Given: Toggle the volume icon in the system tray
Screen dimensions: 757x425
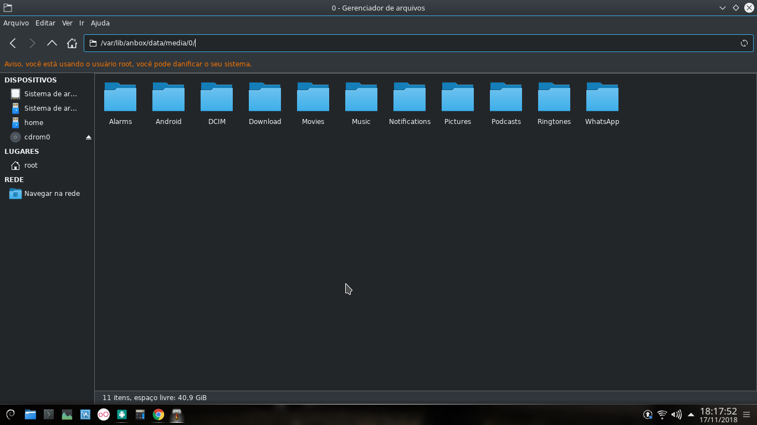Looking at the screenshot, I should pyautogui.click(x=677, y=414).
